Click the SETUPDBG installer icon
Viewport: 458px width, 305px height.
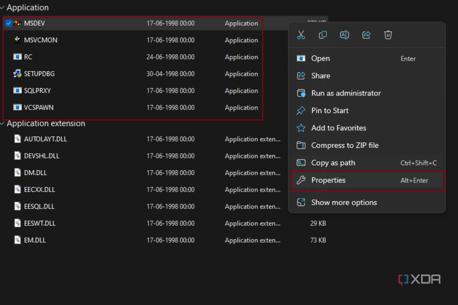[x=17, y=74]
